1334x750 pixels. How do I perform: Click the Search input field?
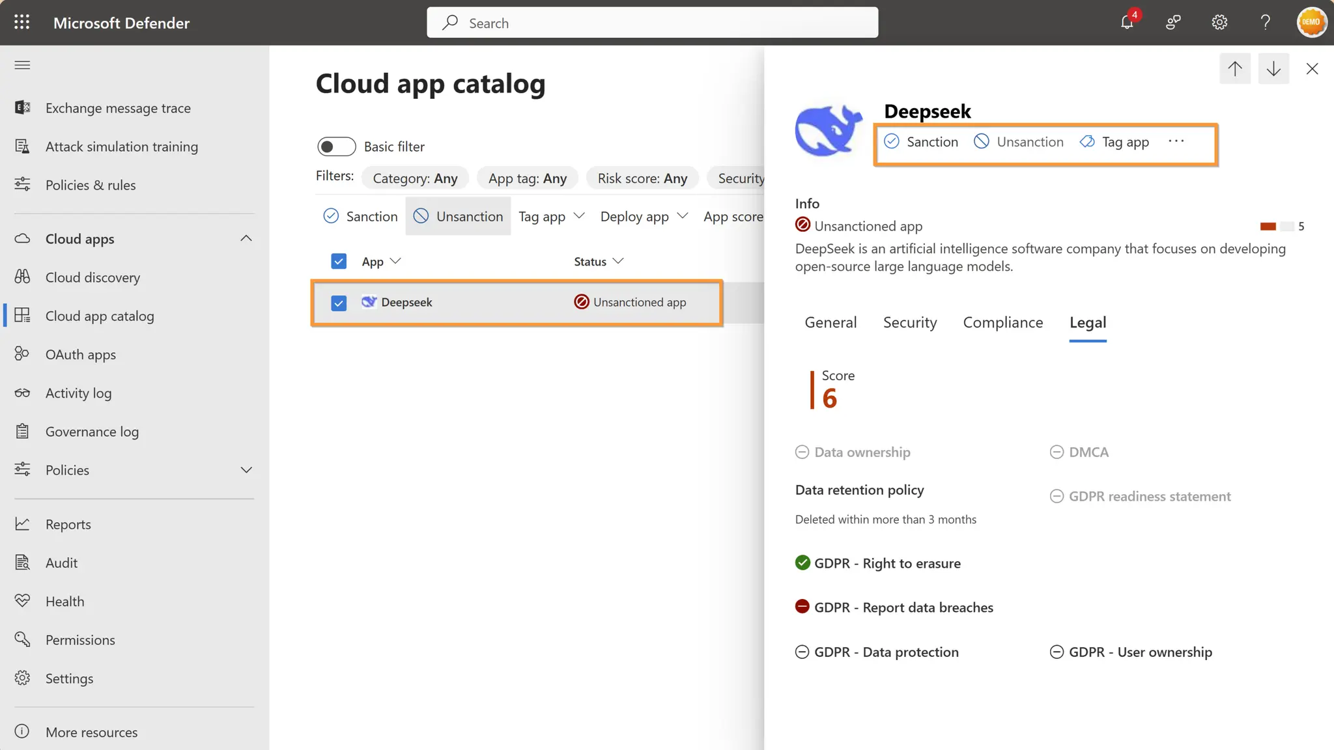651,23
